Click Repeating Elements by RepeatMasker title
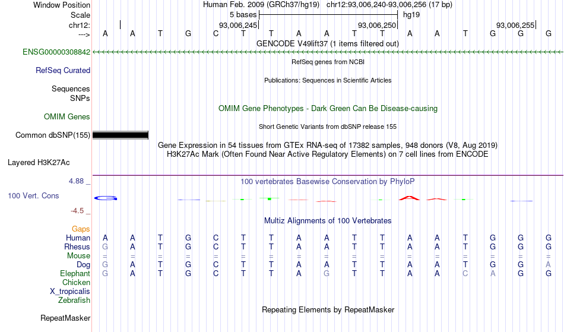The height and width of the screenshot is (332, 564). 328,309
